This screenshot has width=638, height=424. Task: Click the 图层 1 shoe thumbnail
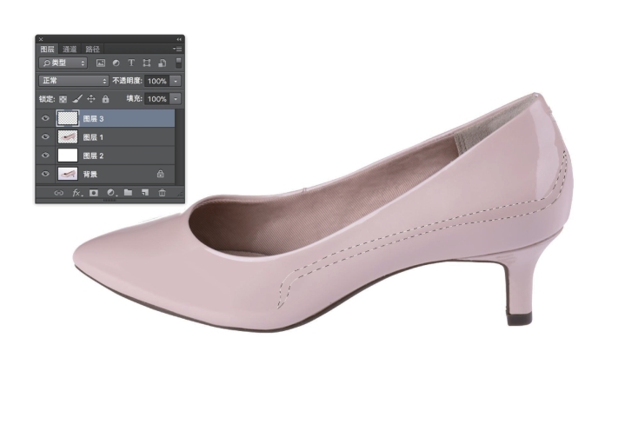[68, 136]
